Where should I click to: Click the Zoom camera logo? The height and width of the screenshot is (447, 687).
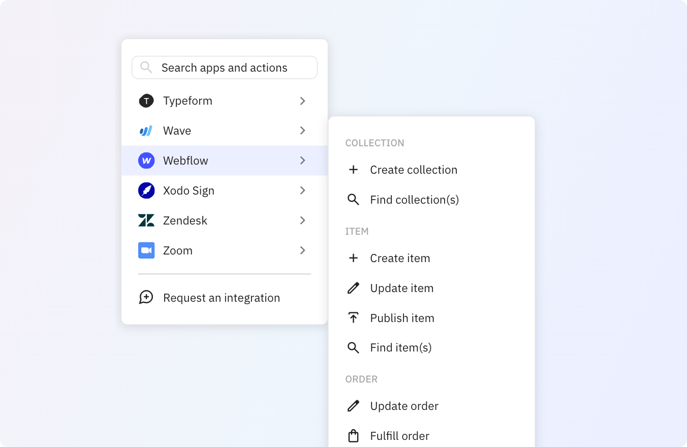(x=146, y=250)
